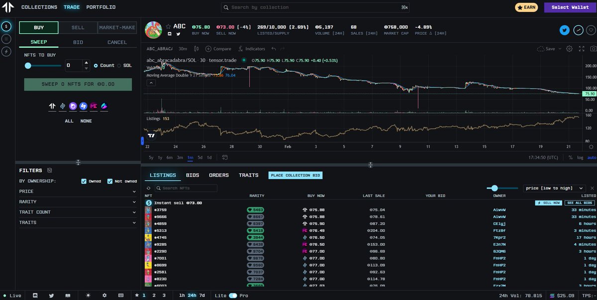597x300 pixels.
Task: Open chart date range calendar icon
Action: 225,157
